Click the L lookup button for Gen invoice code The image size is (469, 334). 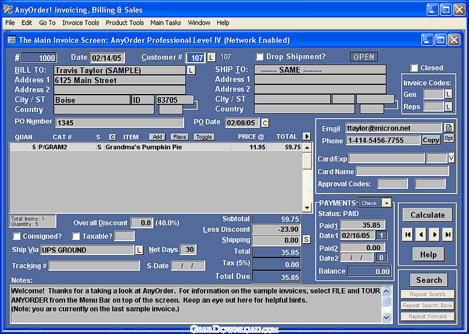(x=448, y=95)
